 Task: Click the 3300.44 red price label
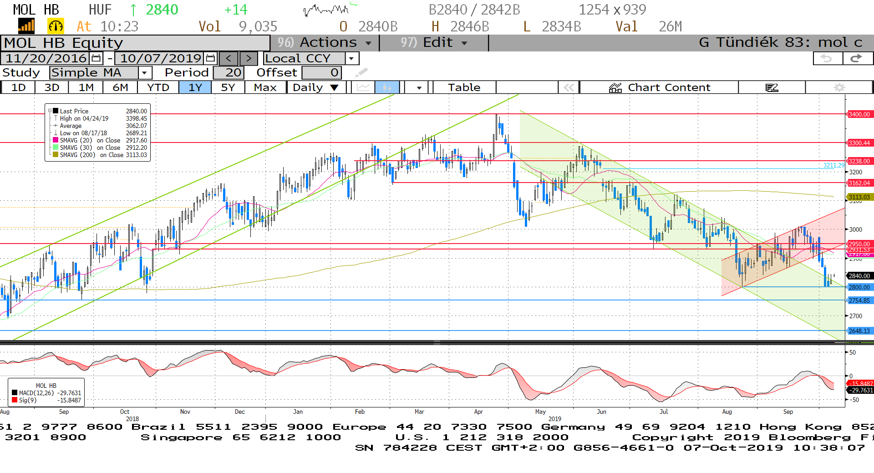(859, 143)
